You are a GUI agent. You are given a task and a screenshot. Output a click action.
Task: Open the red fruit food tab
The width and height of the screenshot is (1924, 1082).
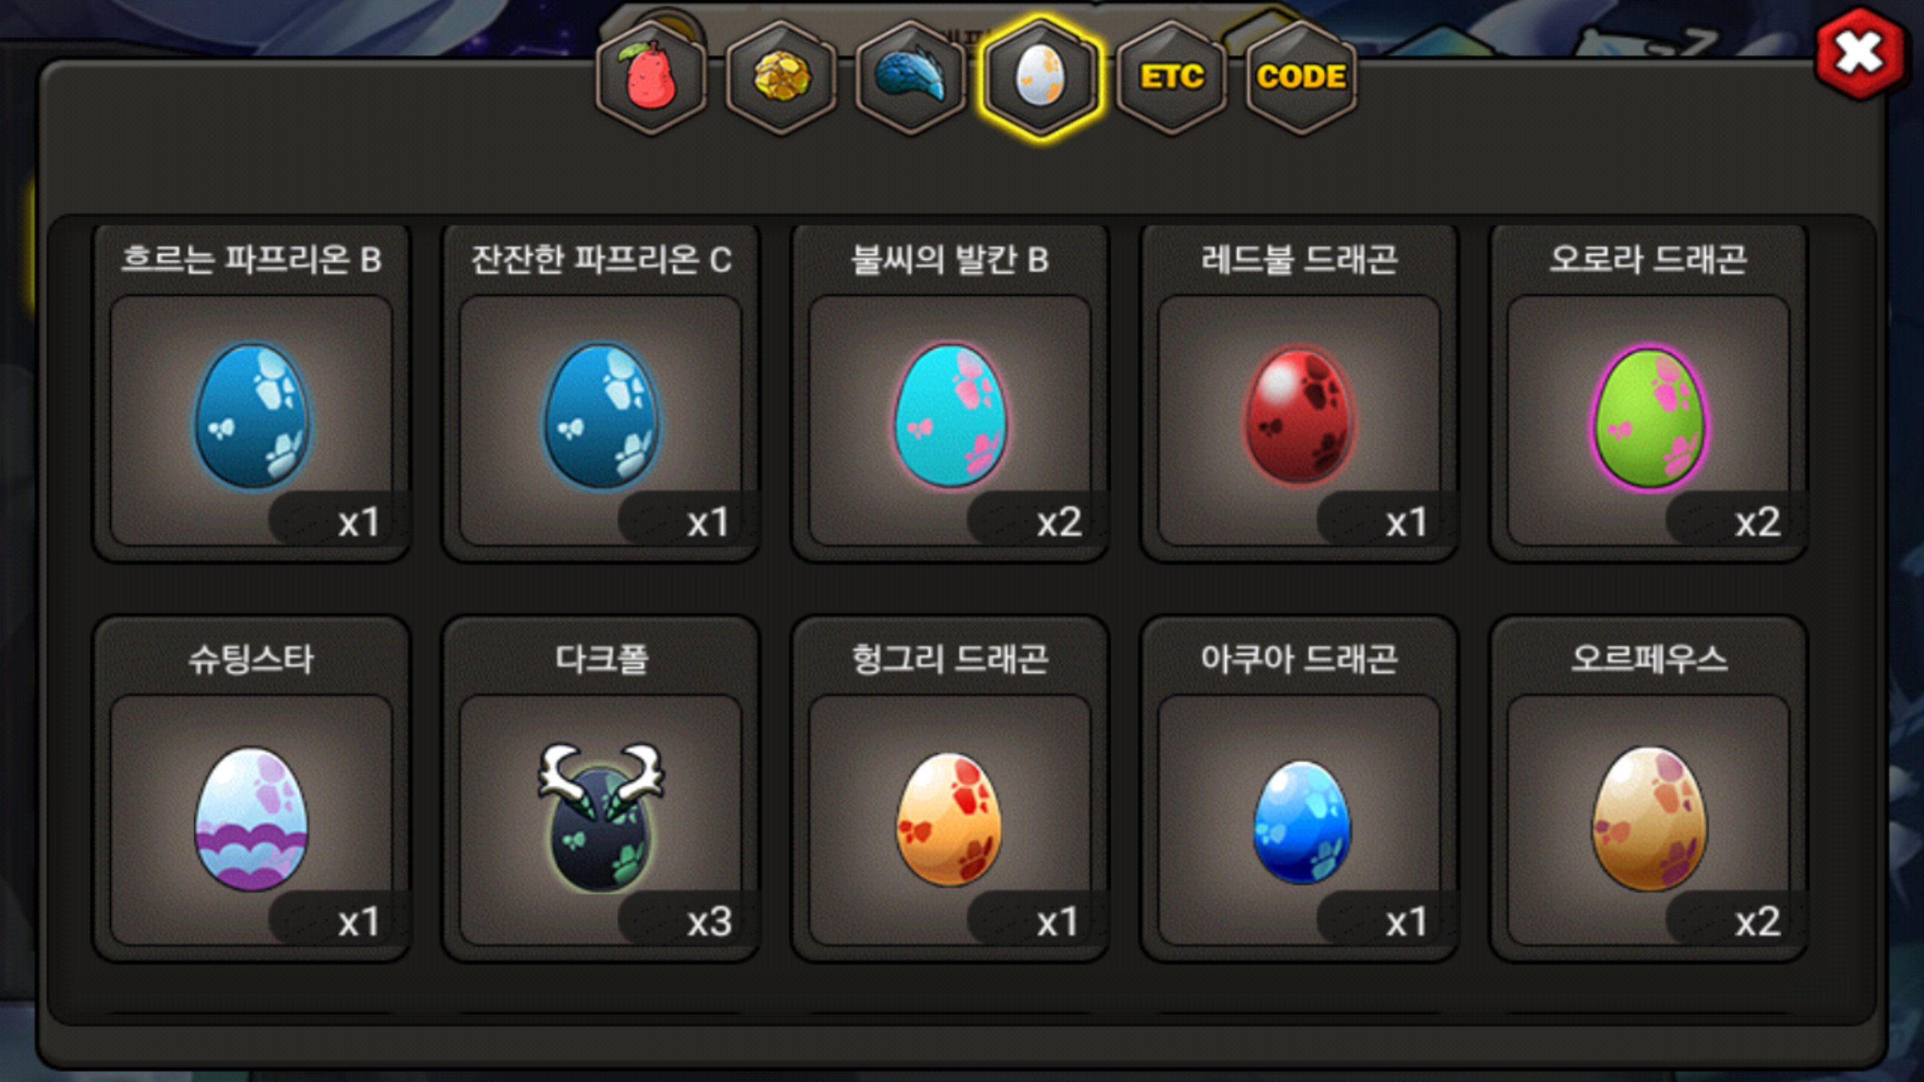[x=652, y=77]
